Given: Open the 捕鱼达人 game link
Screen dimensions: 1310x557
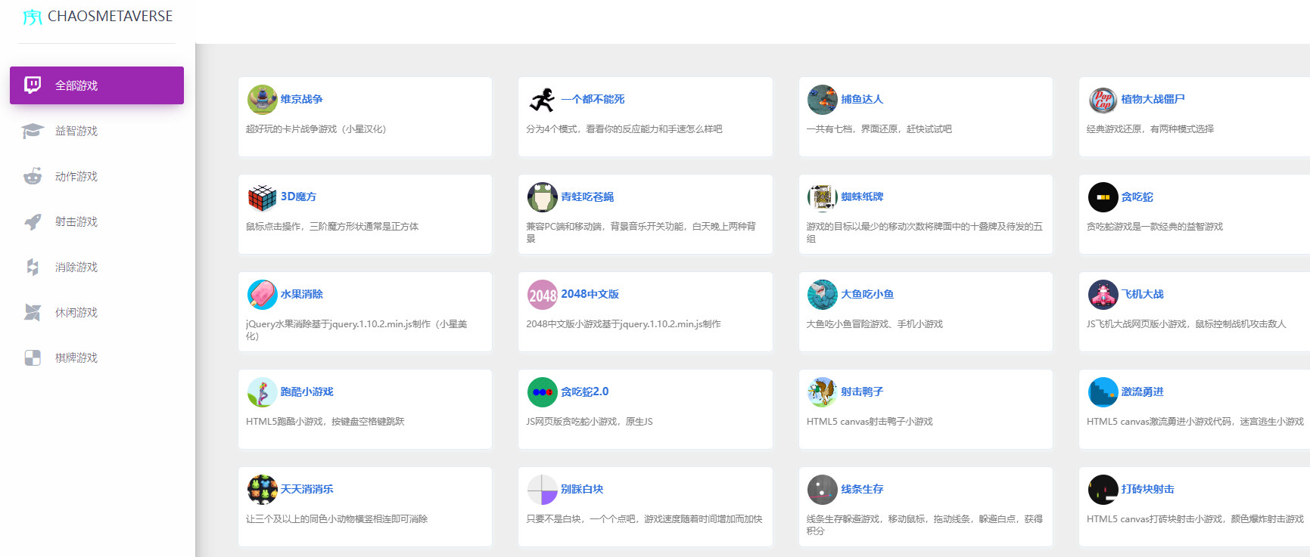Looking at the screenshot, I should (x=862, y=99).
